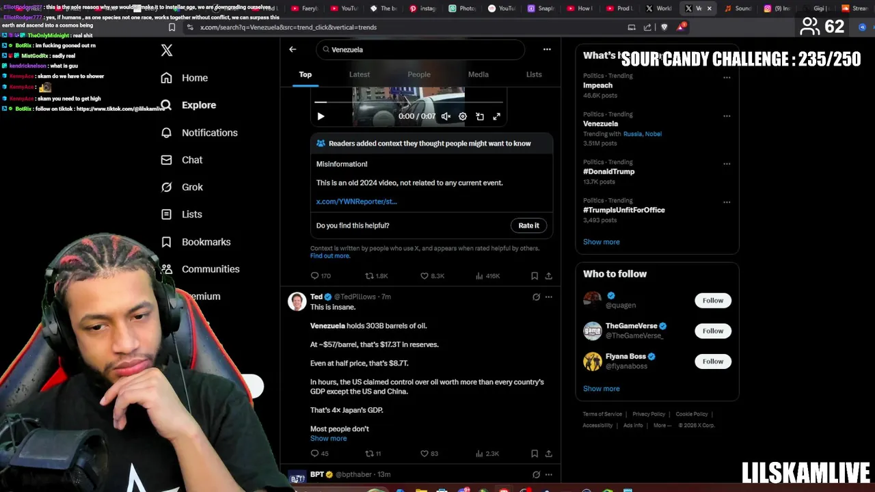Open the Home sidebar item
The height and width of the screenshot is (492, 875).
185,78
